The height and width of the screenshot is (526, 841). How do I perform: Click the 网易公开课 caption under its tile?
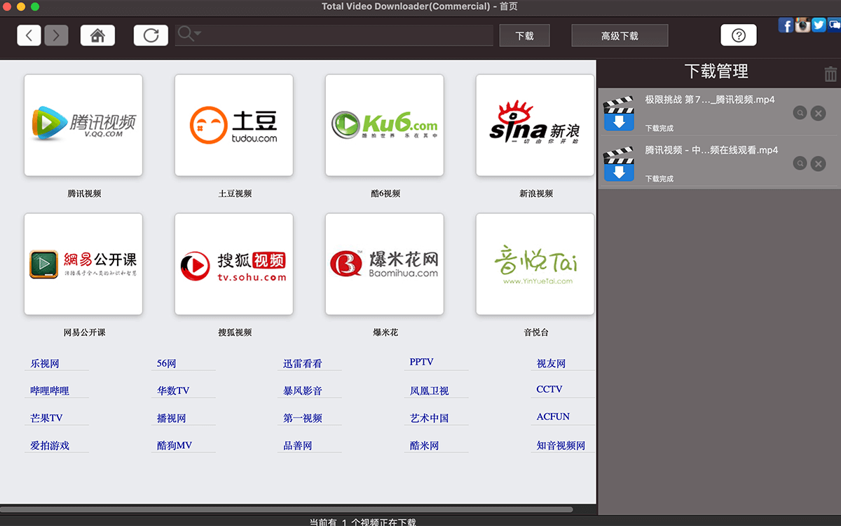(x=84, y=332)
